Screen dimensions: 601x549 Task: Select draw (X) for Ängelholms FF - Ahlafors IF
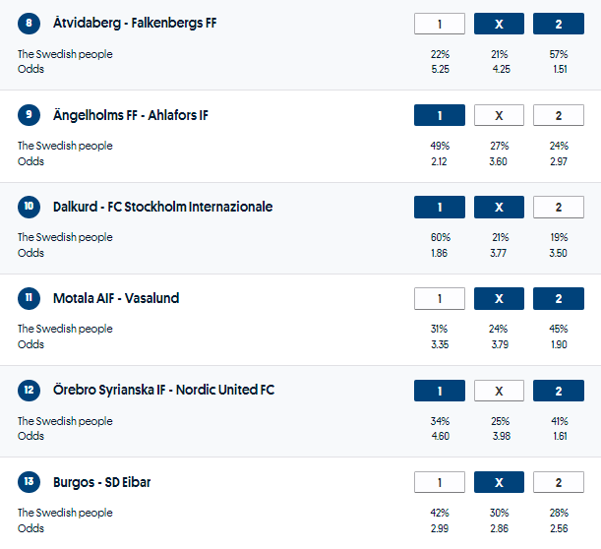tap(499, 115)
